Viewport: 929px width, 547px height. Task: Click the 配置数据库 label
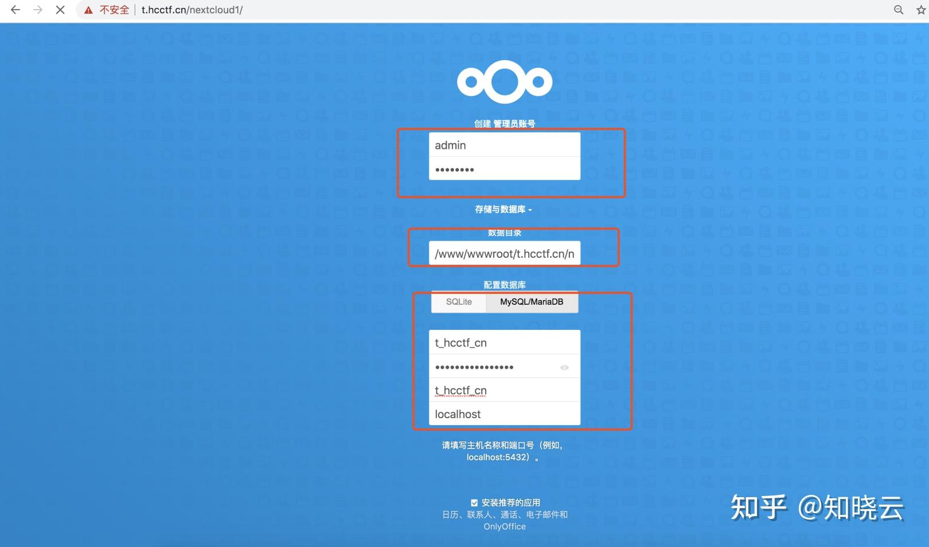(x=505, y=285)
